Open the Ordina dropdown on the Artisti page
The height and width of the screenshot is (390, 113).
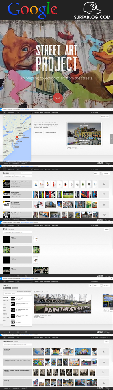[x=107, y=229]
